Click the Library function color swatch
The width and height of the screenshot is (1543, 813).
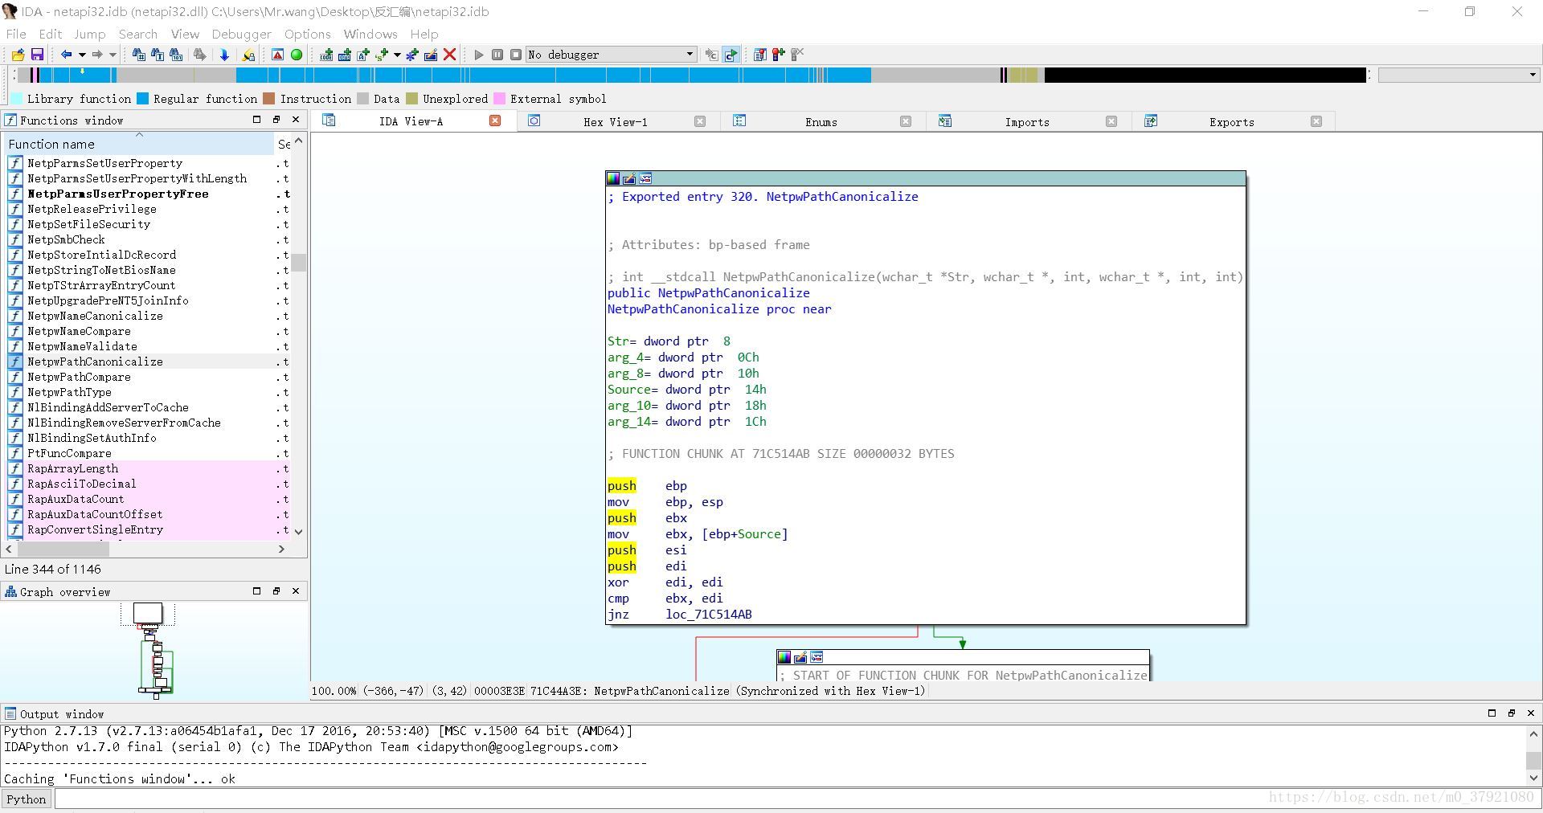(x=16, y=99)
